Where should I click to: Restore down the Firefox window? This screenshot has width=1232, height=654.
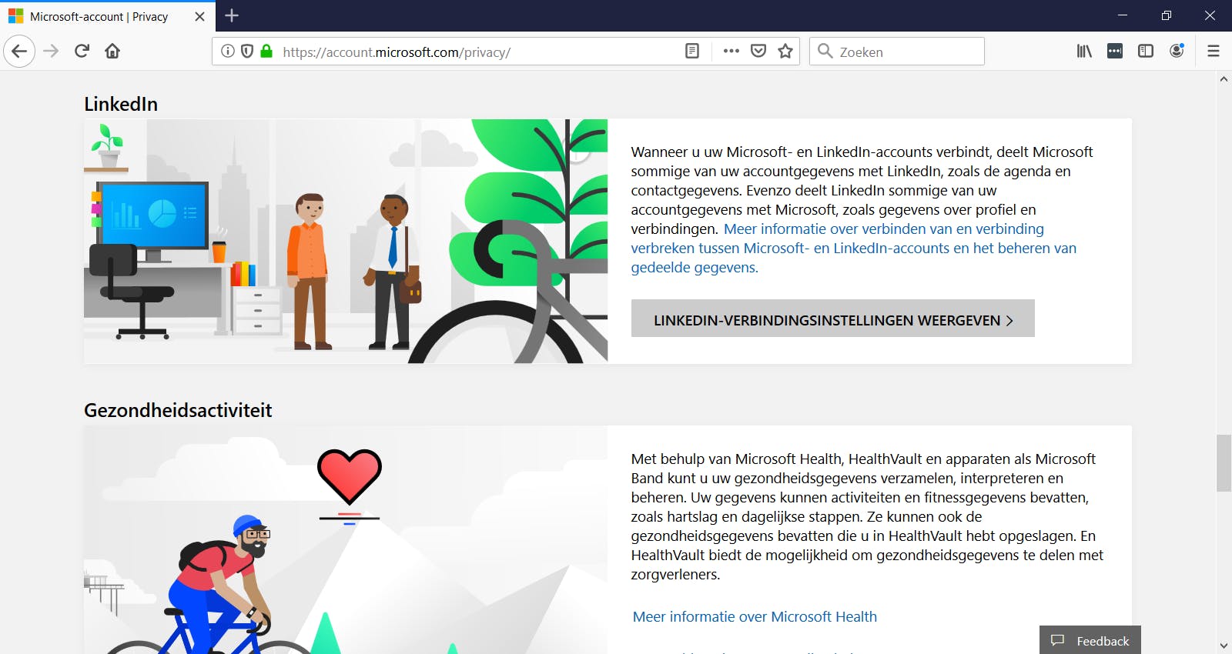tap(1167, 15)
